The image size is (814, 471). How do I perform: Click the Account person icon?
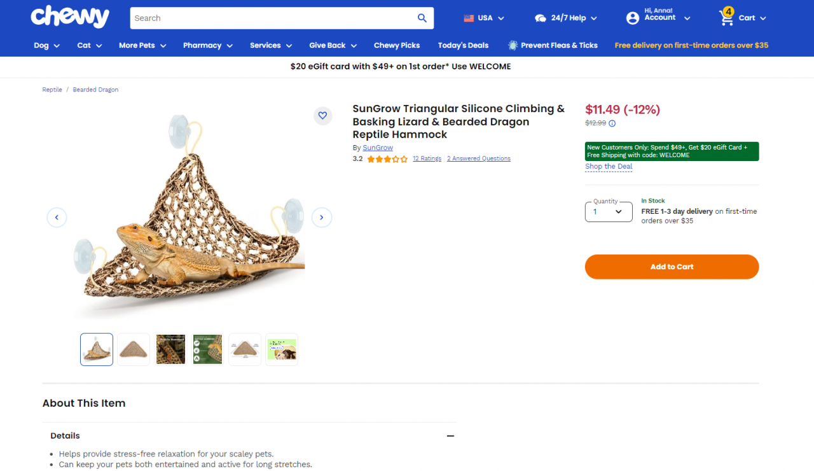[632, 18]
